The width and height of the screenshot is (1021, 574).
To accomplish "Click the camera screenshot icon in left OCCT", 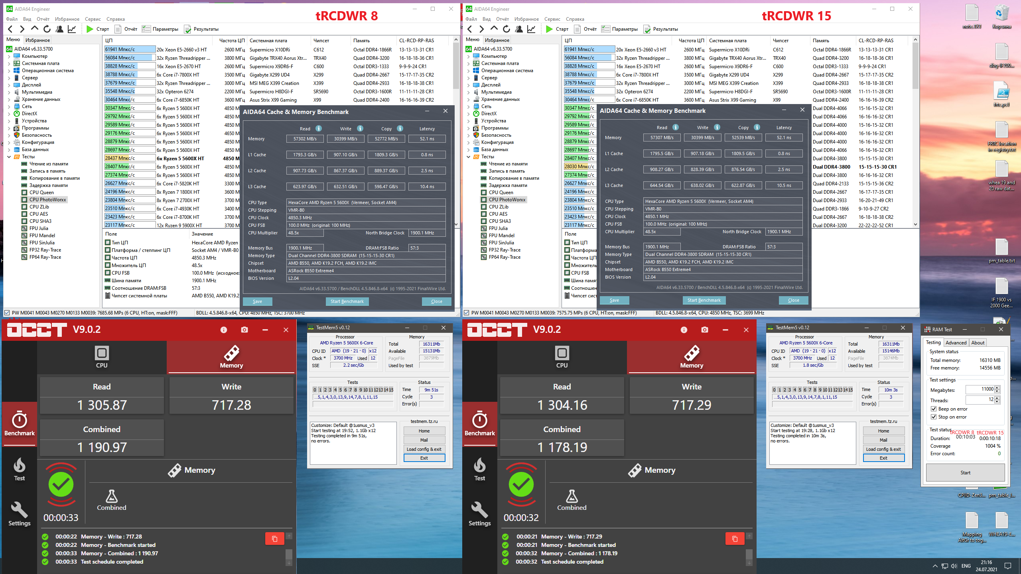I will click(244, 330).
